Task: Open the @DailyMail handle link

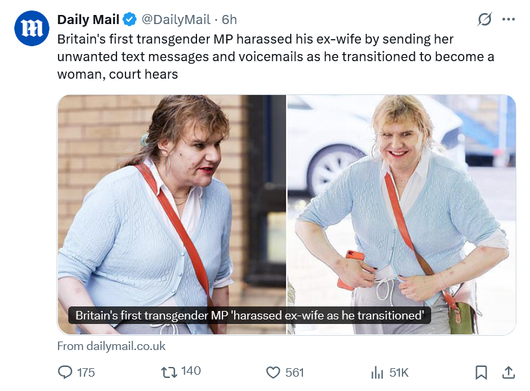Action: (176, 20)
